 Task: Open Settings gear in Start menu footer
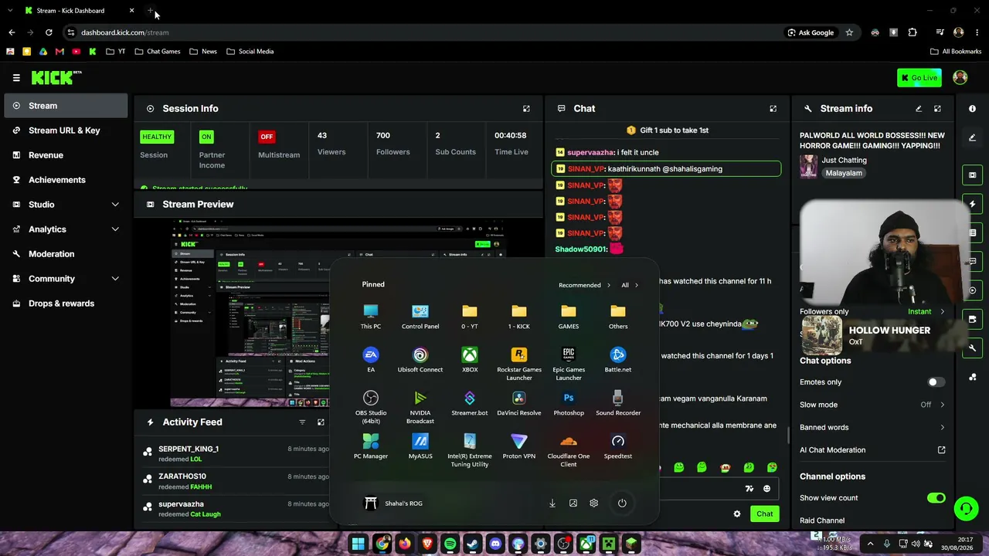click(x=593, y=503)
